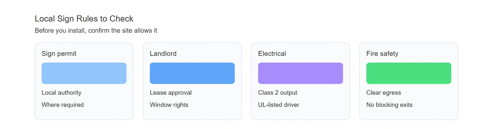
Task: Click the Clear egress text
Action: 384,93
